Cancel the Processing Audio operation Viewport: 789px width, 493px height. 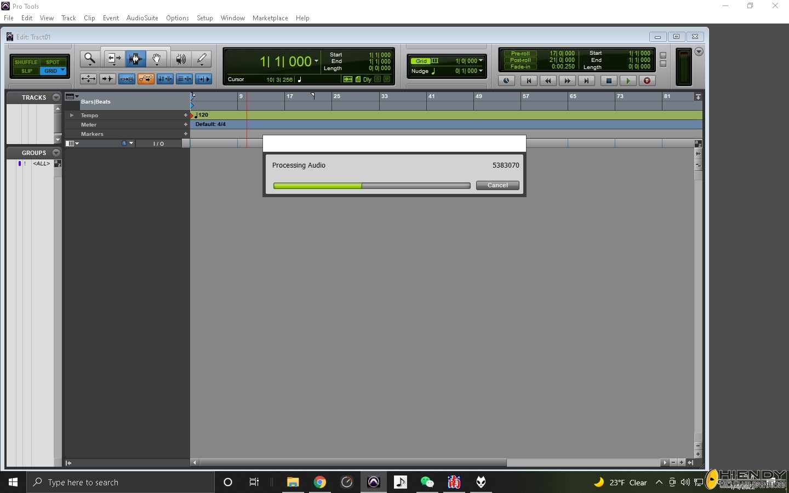click(498, 185)
